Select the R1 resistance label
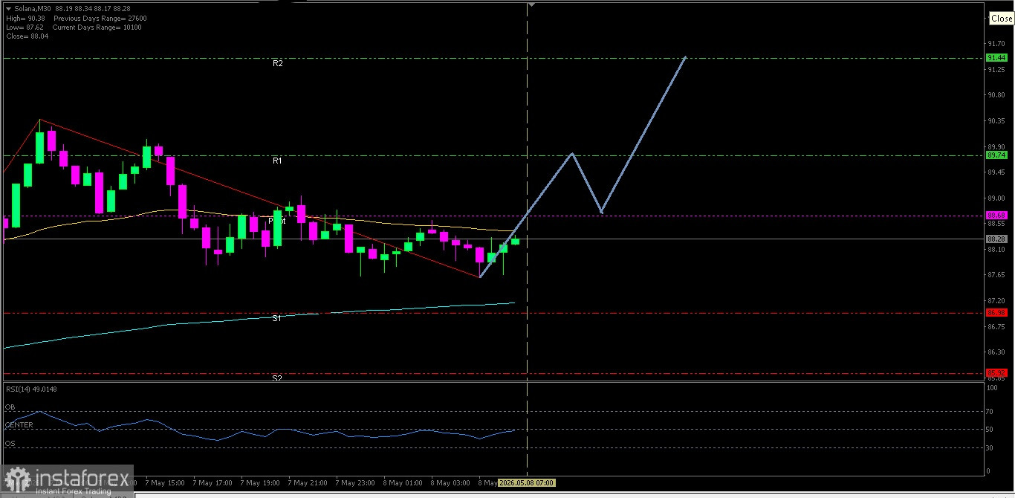Image resolution: width=1015 pixels, height=498 pixels. (x=277, y=161)
